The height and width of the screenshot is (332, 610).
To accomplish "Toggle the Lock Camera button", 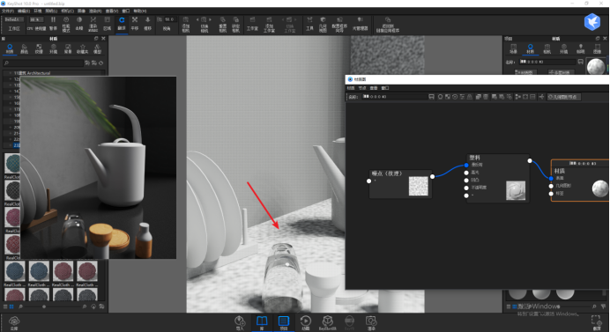I will point(235,24).
